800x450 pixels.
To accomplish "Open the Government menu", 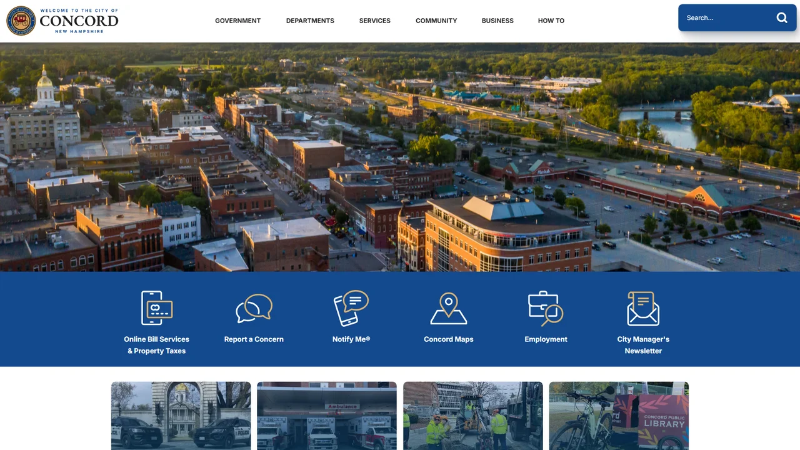I will click(x=238, y=21).
